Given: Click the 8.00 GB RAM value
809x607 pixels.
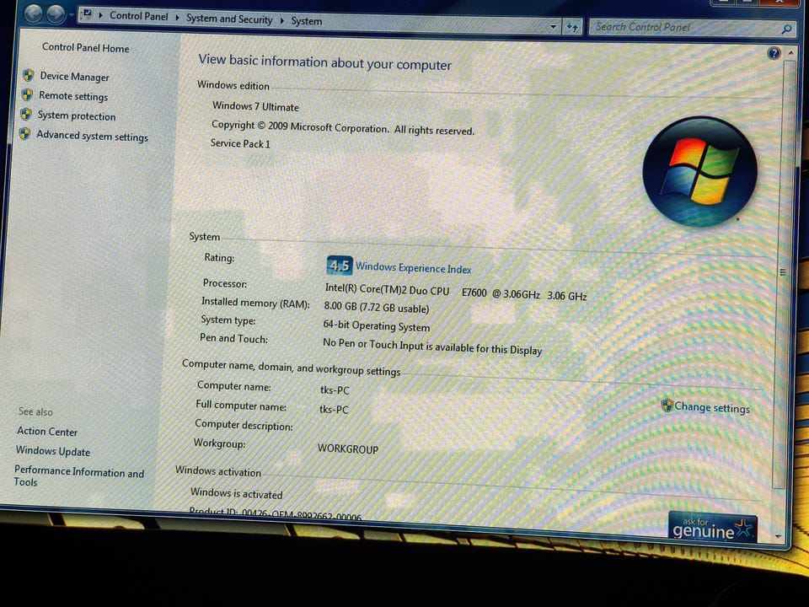Looking at the screenshot, I should (x=376, y=307).
